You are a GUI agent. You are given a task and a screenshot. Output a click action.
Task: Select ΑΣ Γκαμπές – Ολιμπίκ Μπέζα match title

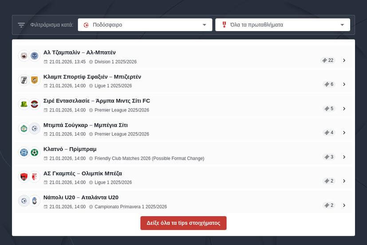(x=83, y=173)
